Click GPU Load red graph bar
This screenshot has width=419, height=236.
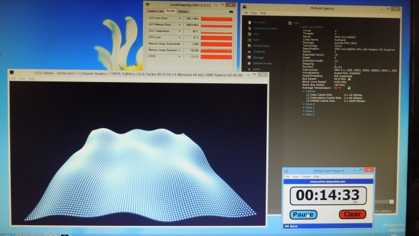click(x=217, y=38)
